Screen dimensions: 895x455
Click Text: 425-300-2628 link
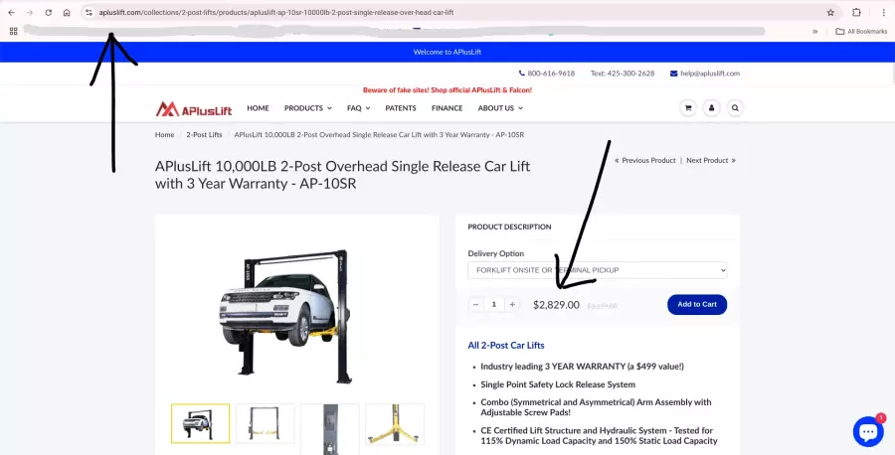pyautogui.click(x=623, y=74)
